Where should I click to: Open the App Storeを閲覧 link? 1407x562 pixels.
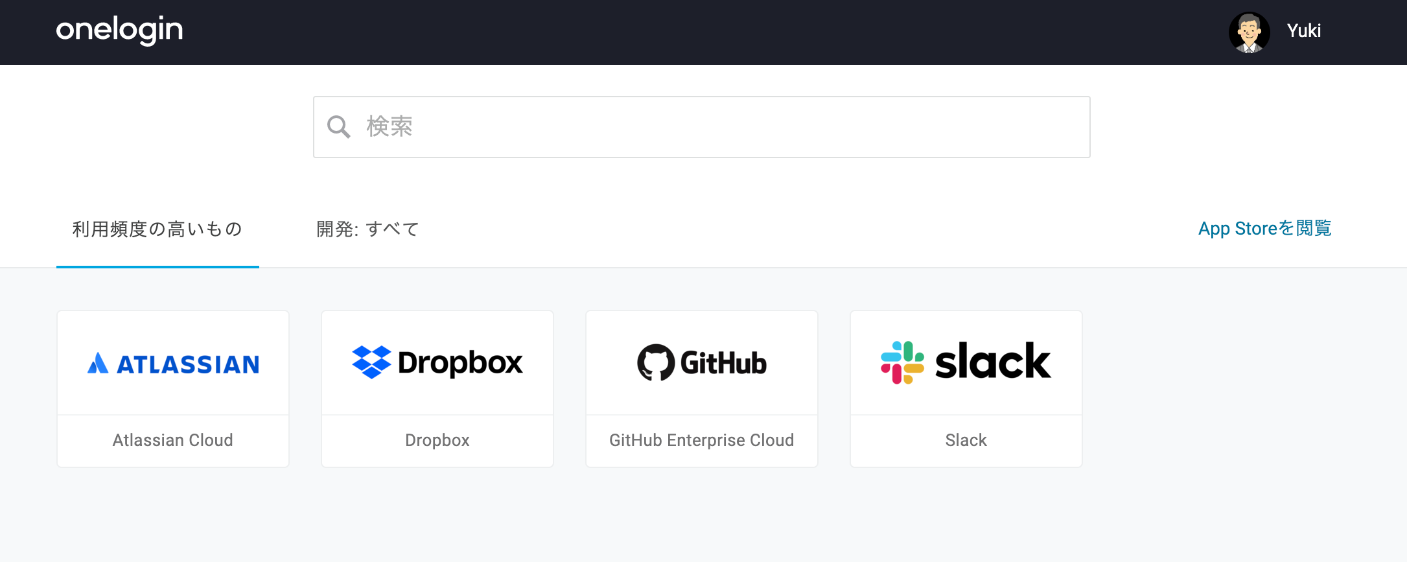click(1264, 229)
